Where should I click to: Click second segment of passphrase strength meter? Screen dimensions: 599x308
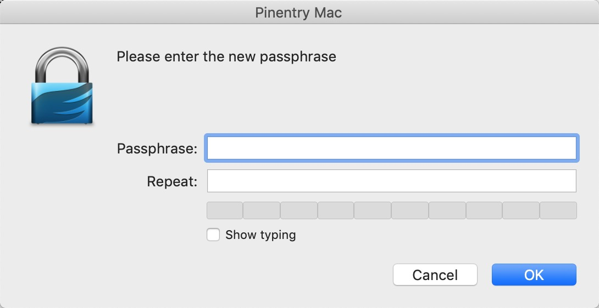pos(262,210)
